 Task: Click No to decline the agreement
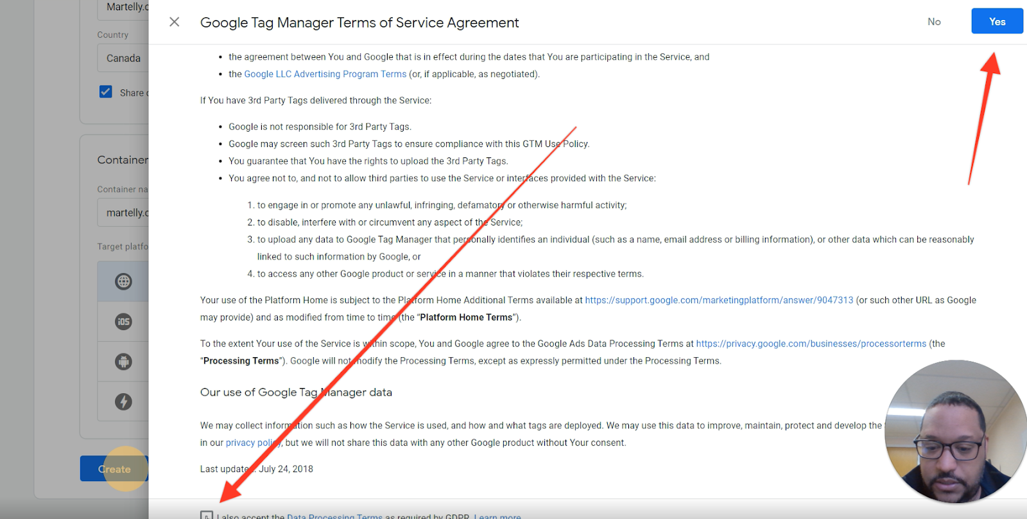[x=934, y=22]
